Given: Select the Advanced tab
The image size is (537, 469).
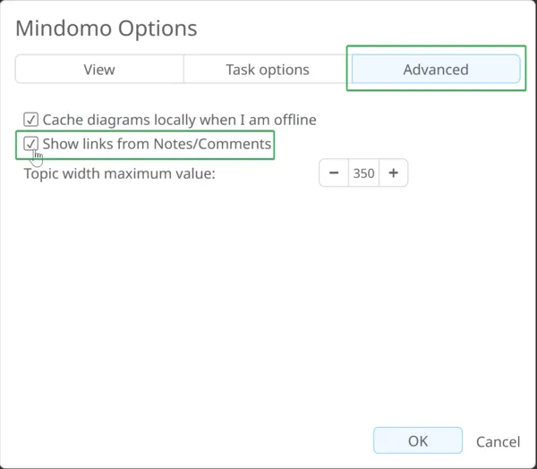Looking at the screenshot, I should coord(436,70).
